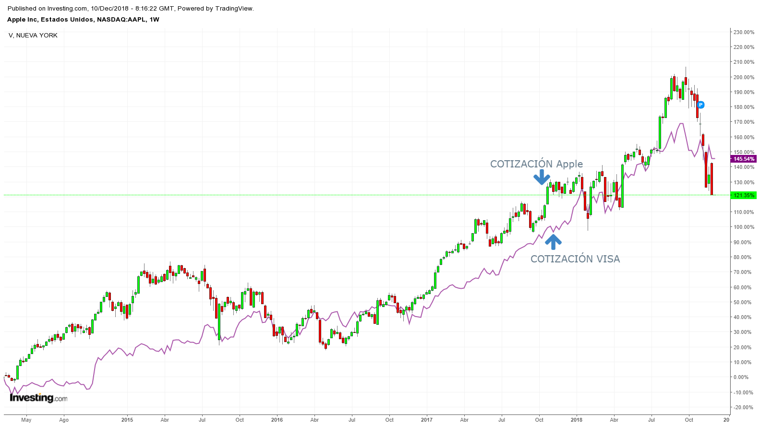Select the purple 145.54% price label

click(743, 159)
